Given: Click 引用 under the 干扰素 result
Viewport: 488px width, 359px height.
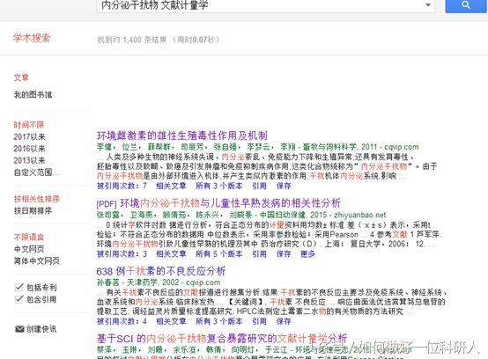Looking at the screenshot, I should coord(259,321).
